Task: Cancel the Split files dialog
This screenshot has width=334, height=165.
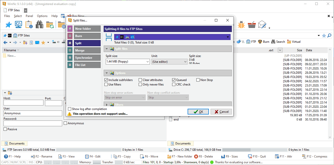Action: [x=221, y=112]
